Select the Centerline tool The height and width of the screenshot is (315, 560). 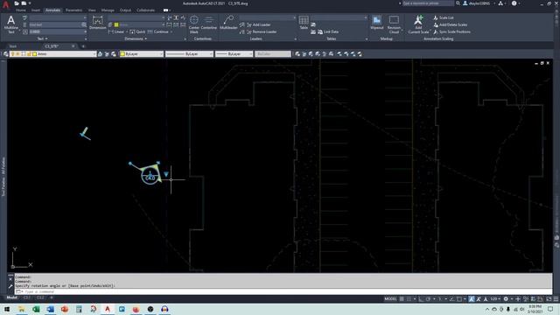(x=209, y=23)
